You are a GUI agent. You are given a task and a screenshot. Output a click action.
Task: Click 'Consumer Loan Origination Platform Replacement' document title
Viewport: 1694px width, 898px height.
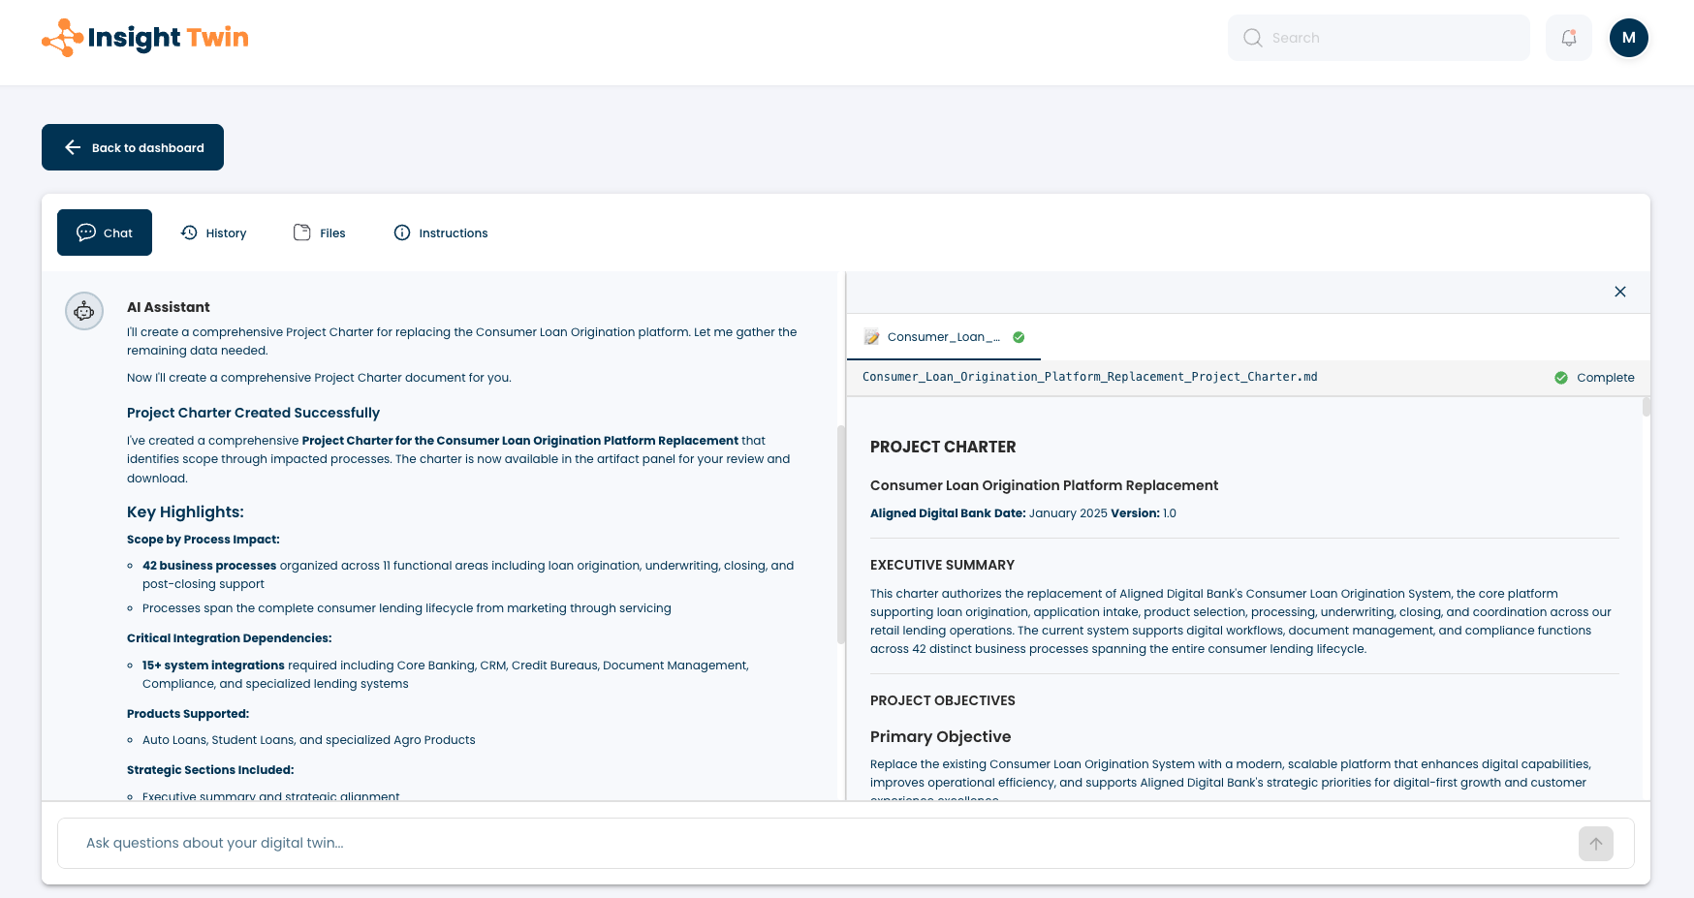tap(1045, 485)
